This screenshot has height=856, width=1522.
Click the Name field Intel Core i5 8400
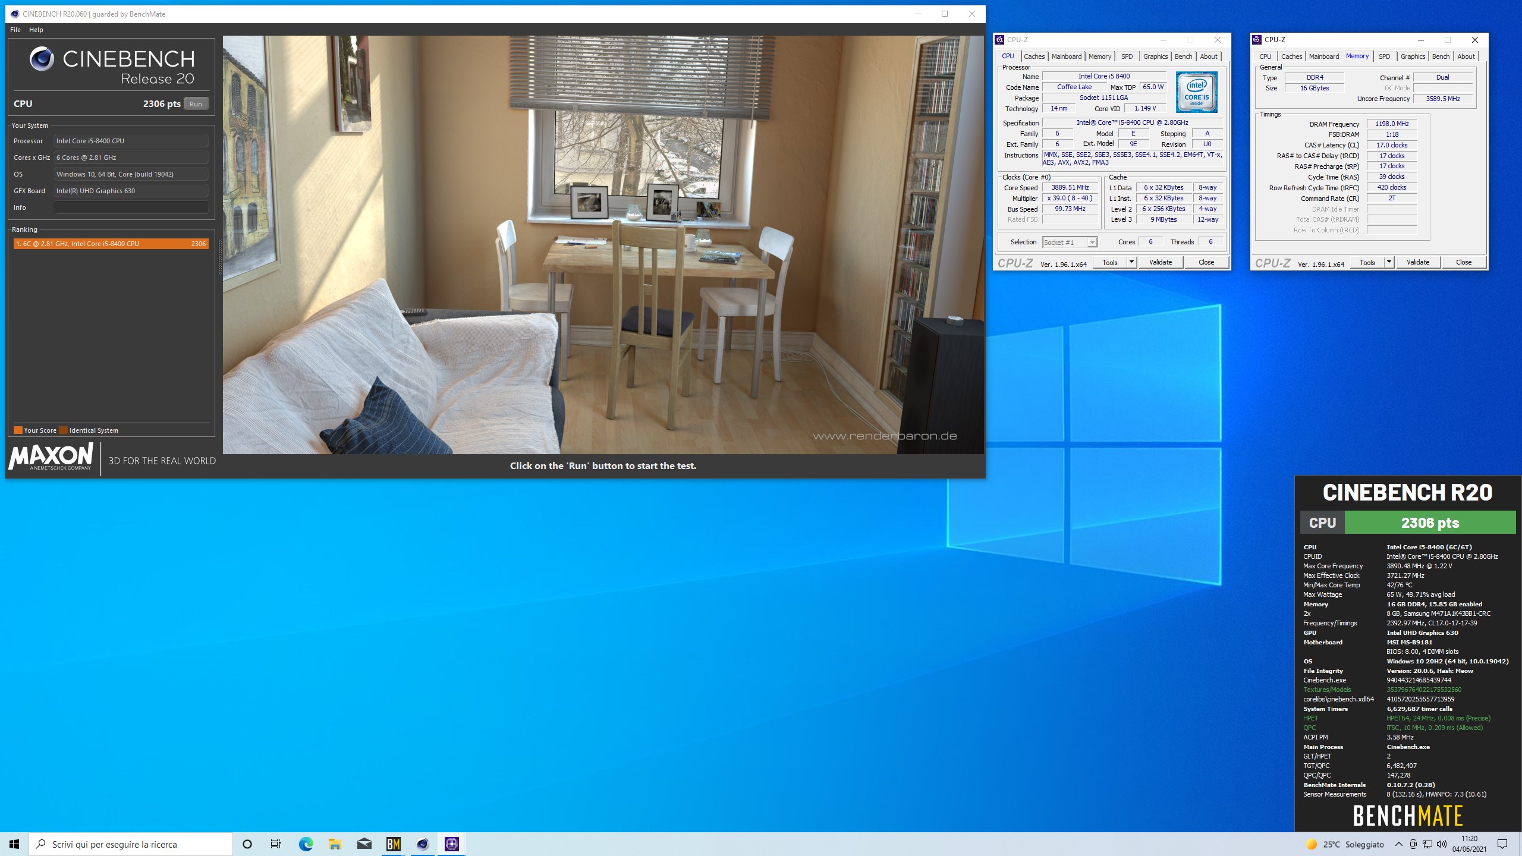coord(1104,76)
